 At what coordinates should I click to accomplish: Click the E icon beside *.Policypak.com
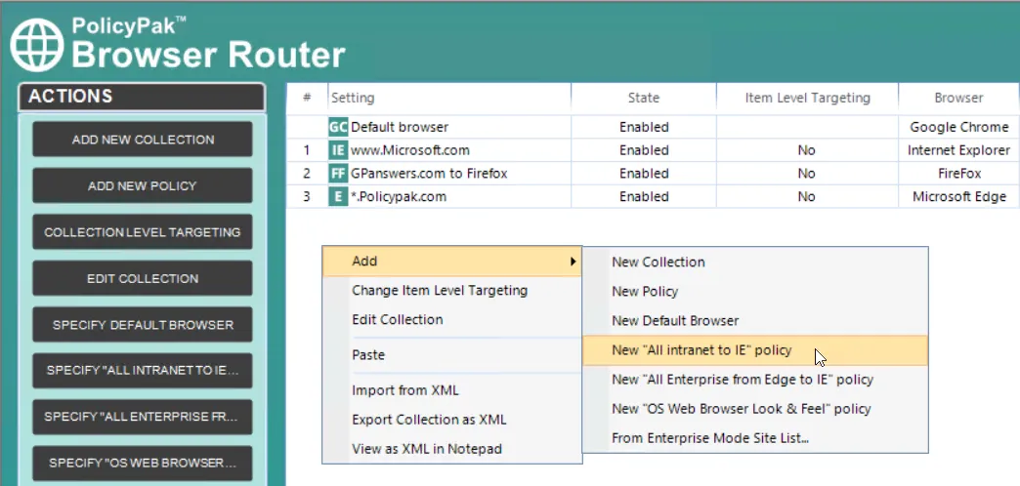338,196
